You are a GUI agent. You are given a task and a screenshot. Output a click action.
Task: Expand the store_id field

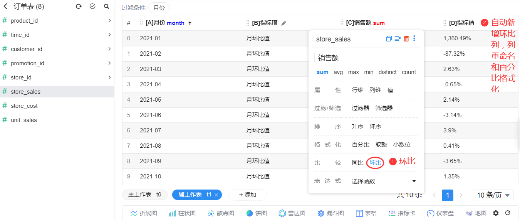[x=109, y=78]
